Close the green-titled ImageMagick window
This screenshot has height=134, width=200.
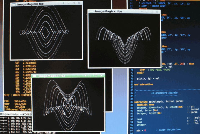(x=101, y=75)
